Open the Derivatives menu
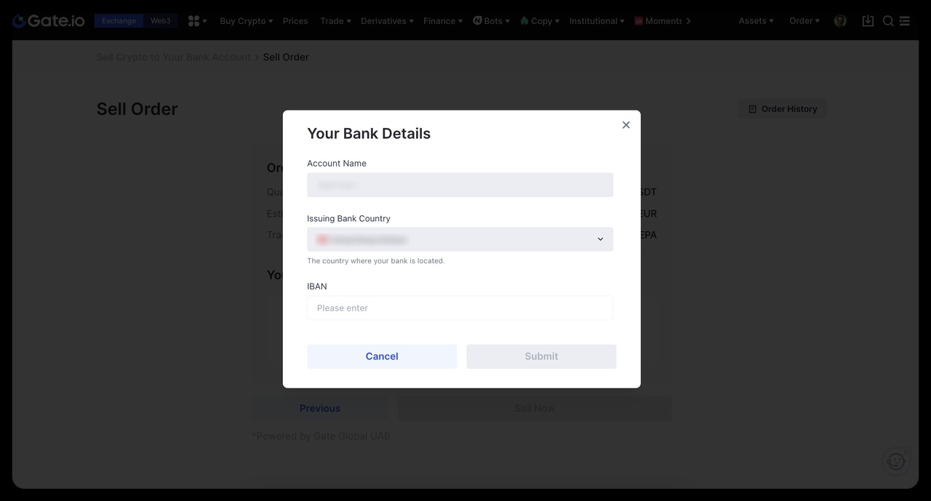The height and width of the screenshot is (501, 931). [387, 21]
